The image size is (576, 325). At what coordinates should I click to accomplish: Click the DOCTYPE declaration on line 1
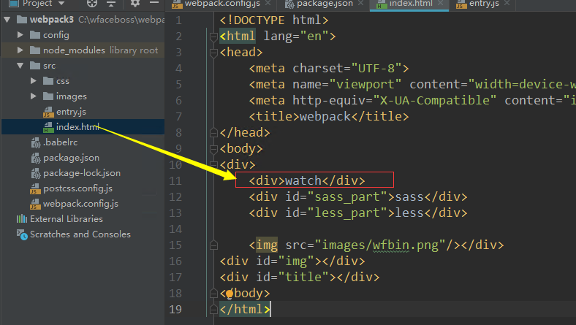[x=274, y=20]
